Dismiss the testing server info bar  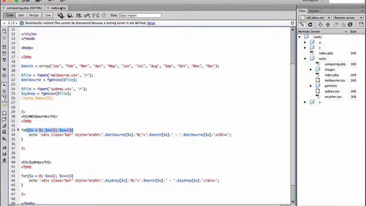coord(292,23)
